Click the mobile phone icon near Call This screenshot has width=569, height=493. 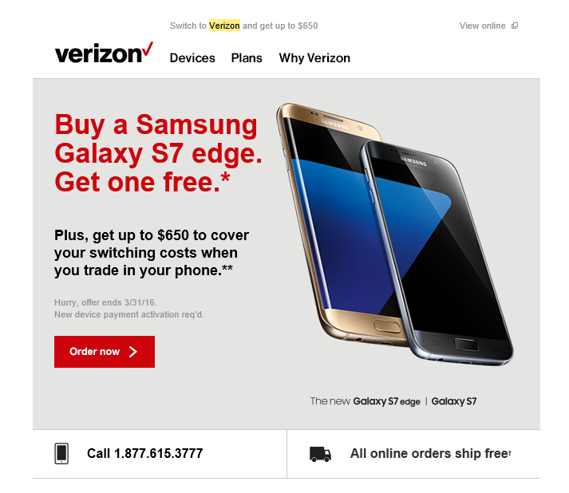tap(61, 453)
